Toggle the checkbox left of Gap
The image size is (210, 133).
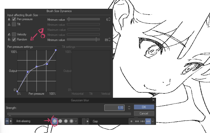[x=84, y=121]
